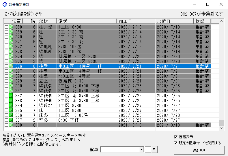
Task: Click the slip icon for row 368
Action: [x=11, y=27]
